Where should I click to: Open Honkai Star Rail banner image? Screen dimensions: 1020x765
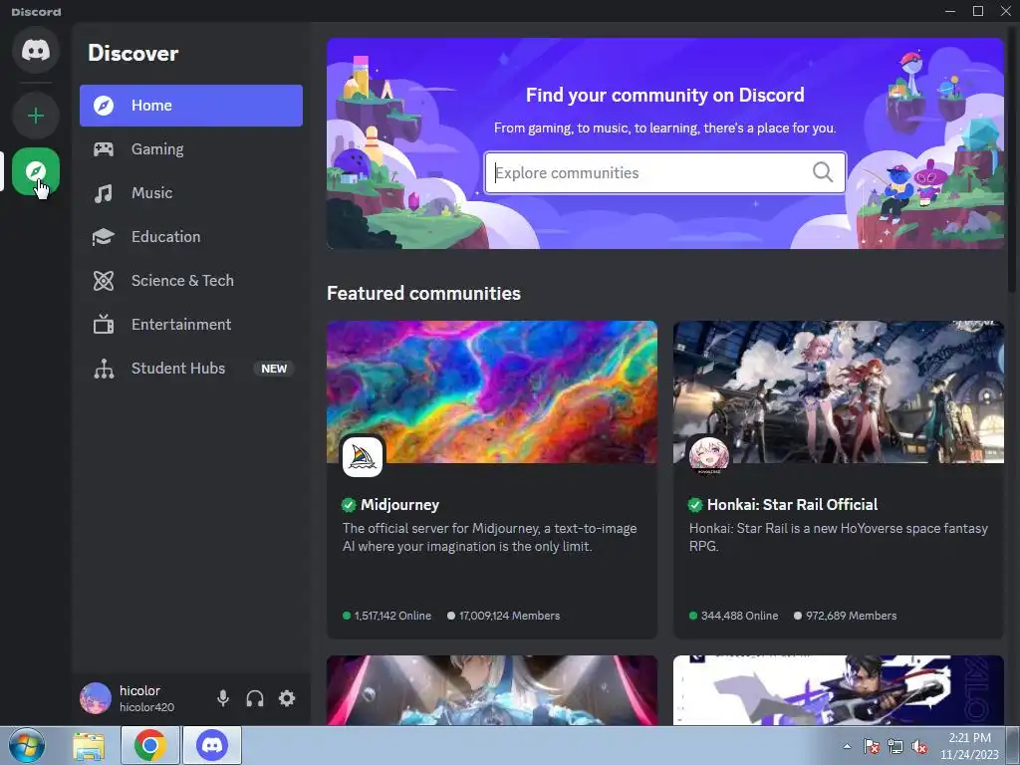point(839,392)
